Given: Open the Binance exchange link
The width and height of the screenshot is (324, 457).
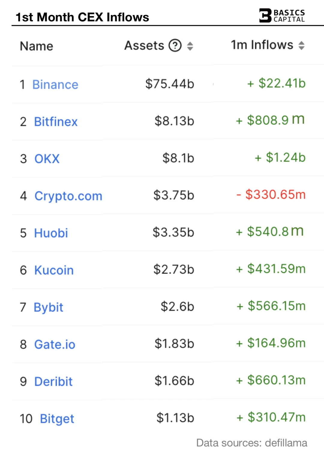Looking at the screenshot, I should [x=55, y=85].
